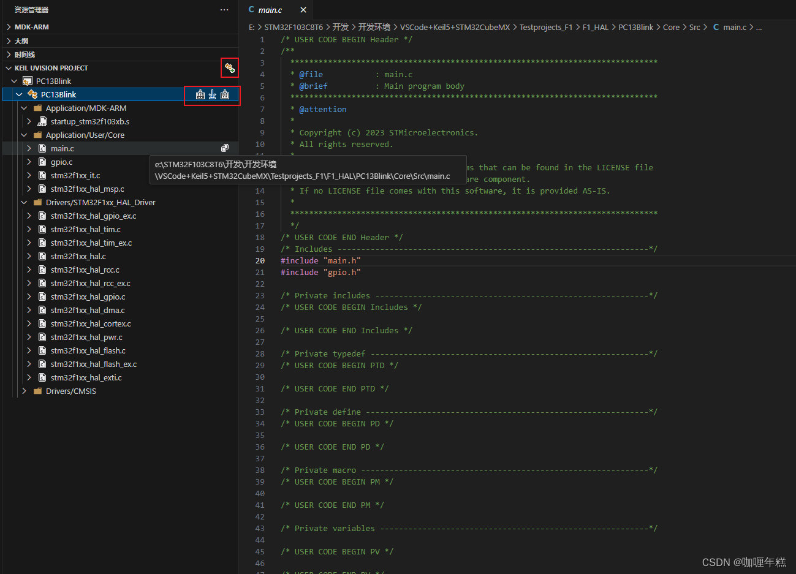Click the add Keil project icon
The width and height of the screenshot is (796, 574).
point(230,68)
